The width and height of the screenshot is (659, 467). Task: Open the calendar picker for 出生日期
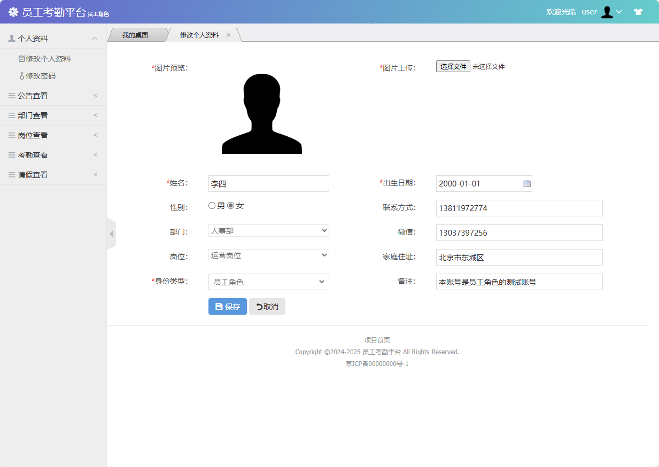pos(527,183)
